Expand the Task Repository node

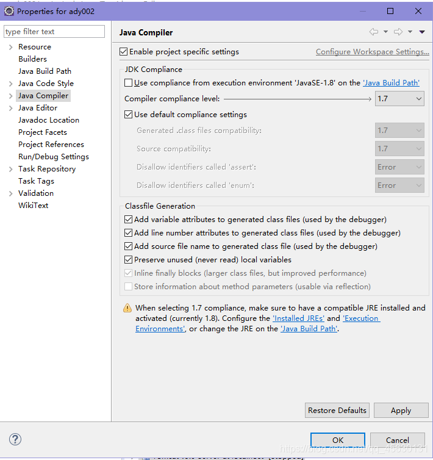(11, 169)
